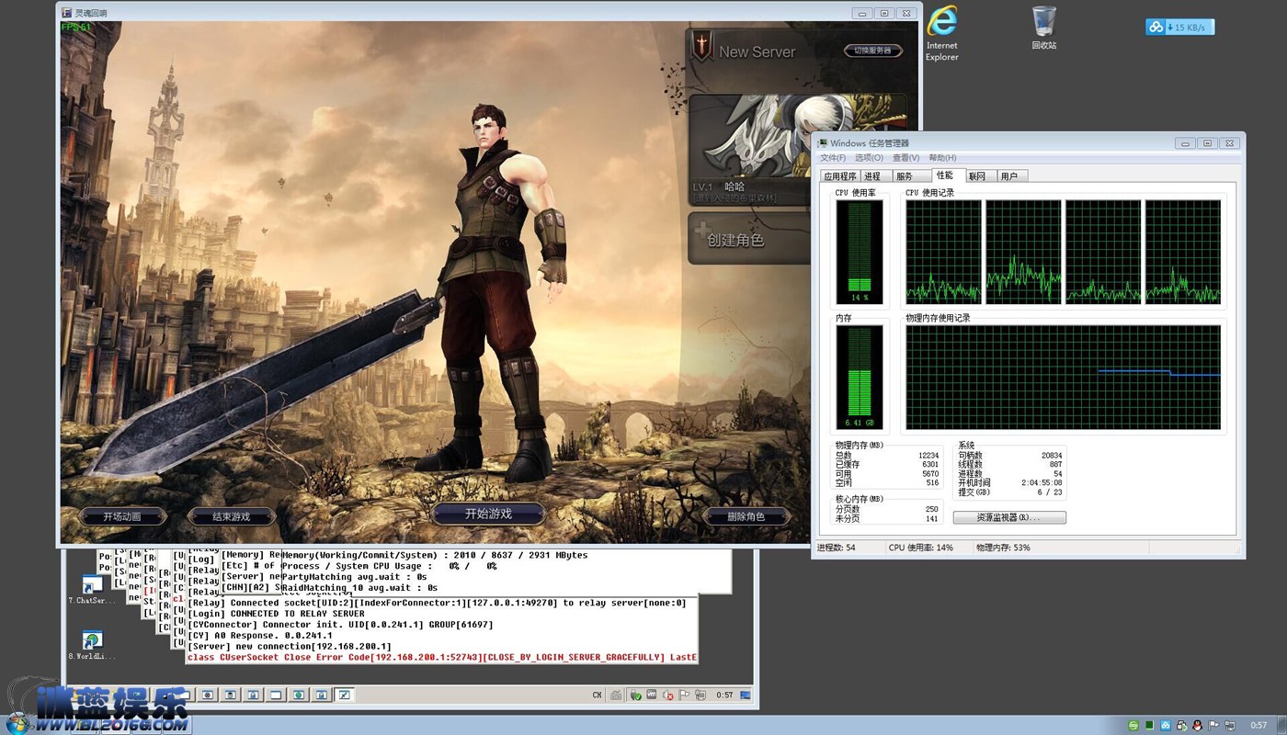The image size is (1287, 735).
Task: Click the 创建角色 create character slot
Action: click(x=750, y=240)
